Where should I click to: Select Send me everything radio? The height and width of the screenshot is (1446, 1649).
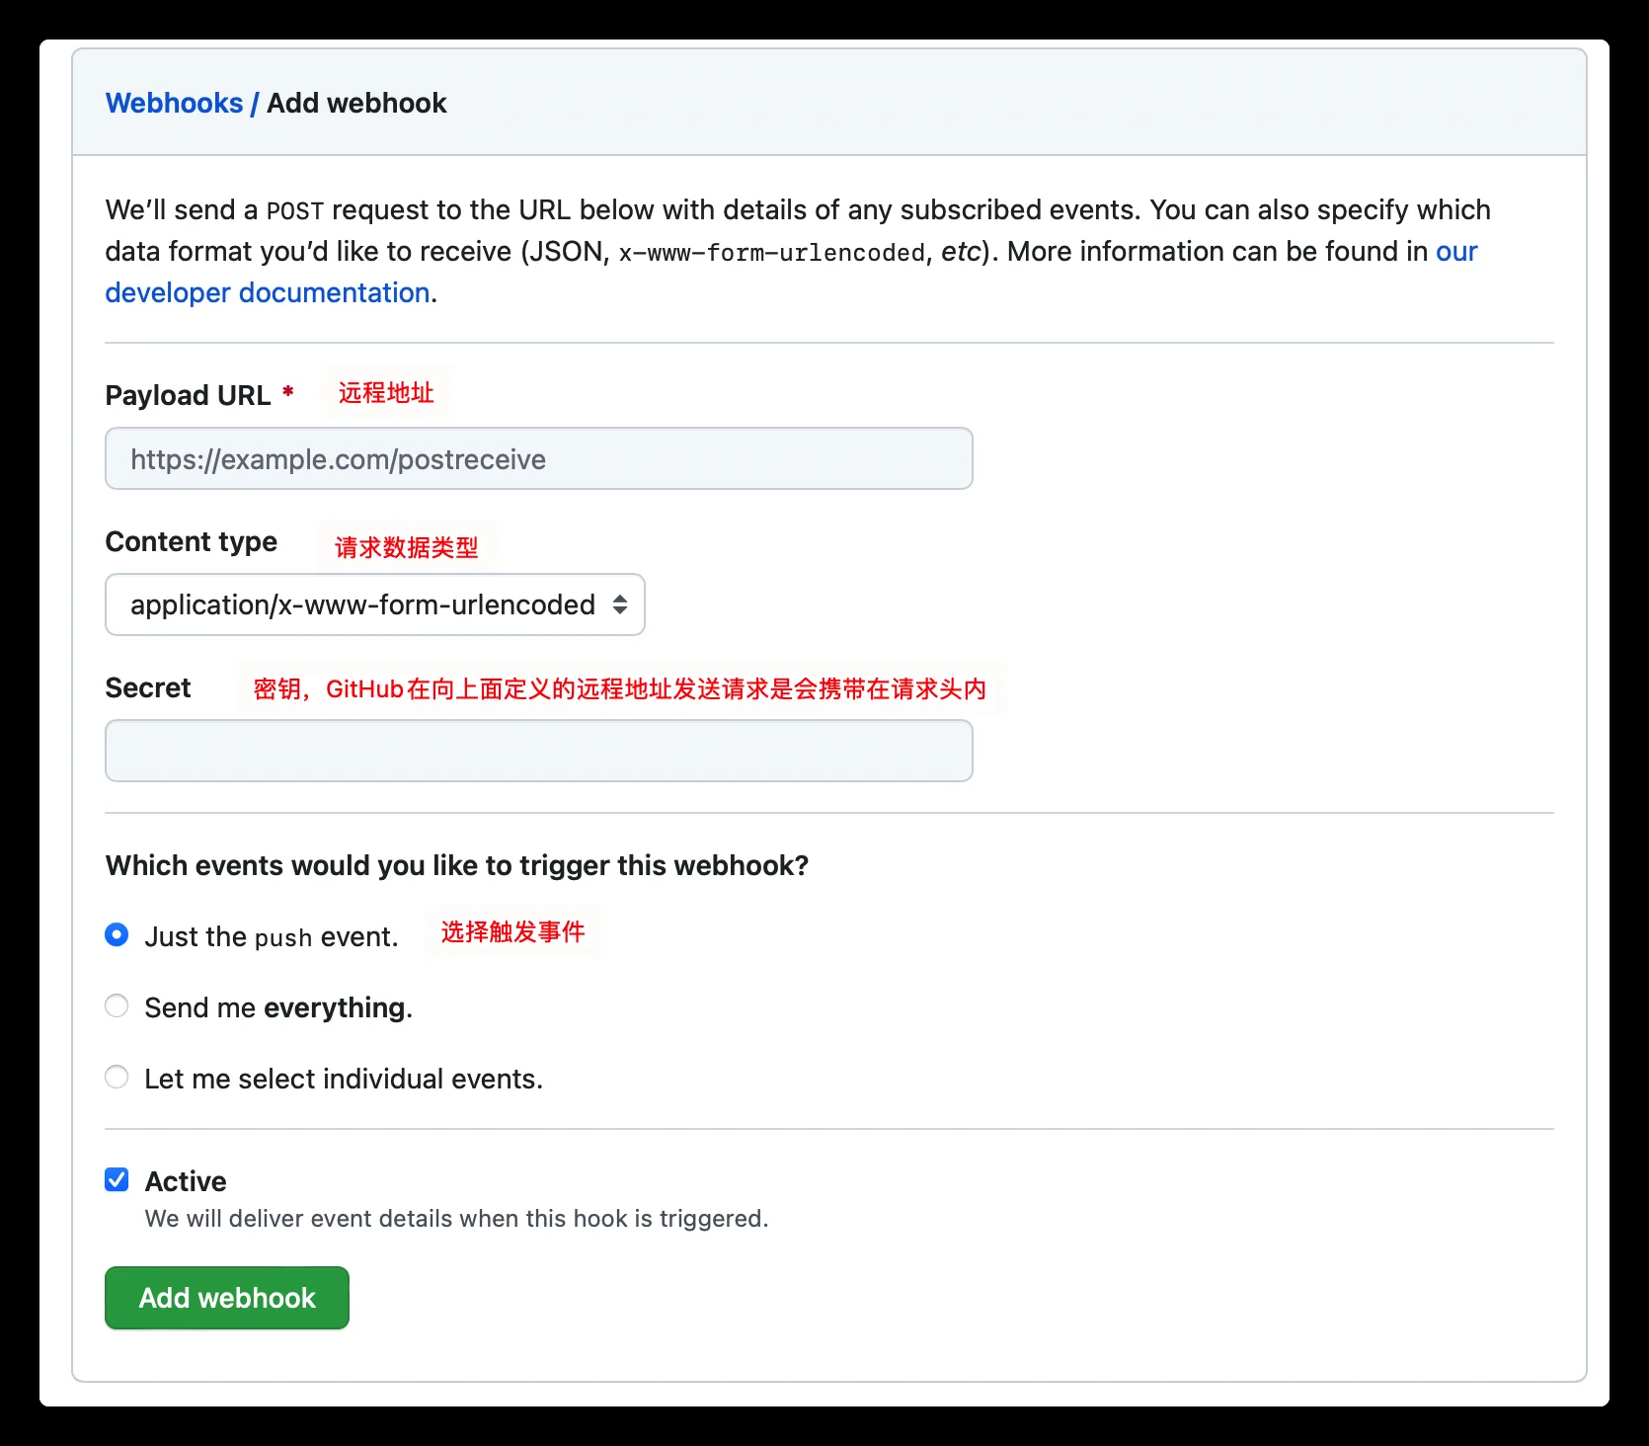pyautogui.click(x=117, y=1005)
